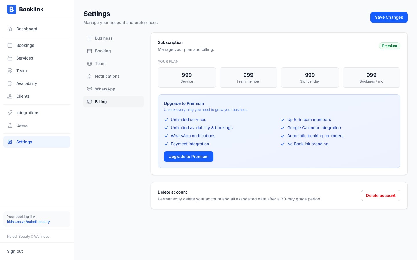
Task: Click the Bookings calendar icon in sidebar
Action: [x=10, y=45]
